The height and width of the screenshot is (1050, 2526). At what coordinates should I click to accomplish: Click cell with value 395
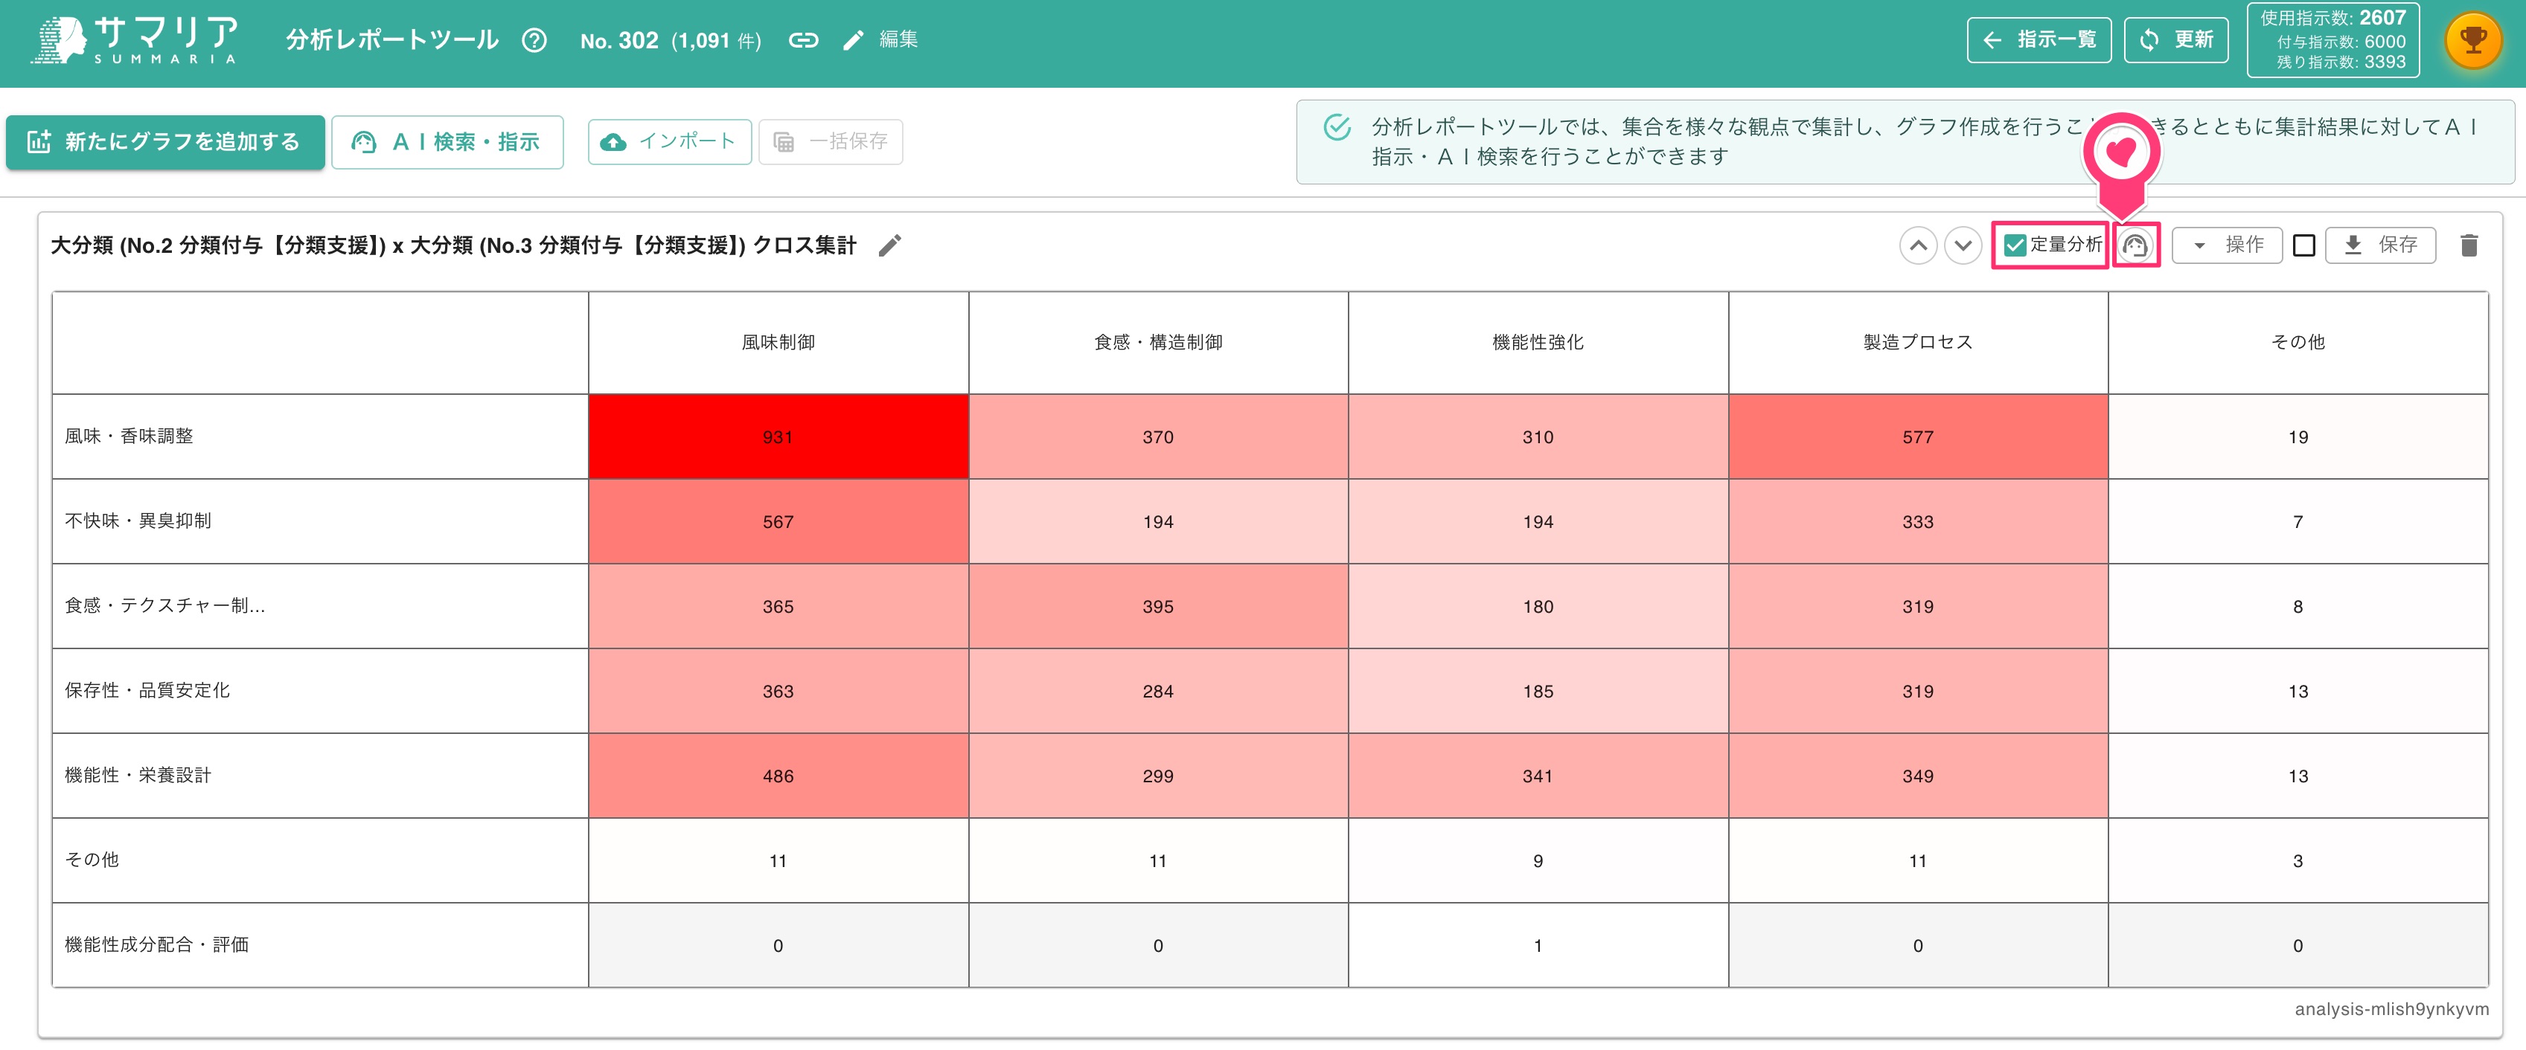[1158, 606]
